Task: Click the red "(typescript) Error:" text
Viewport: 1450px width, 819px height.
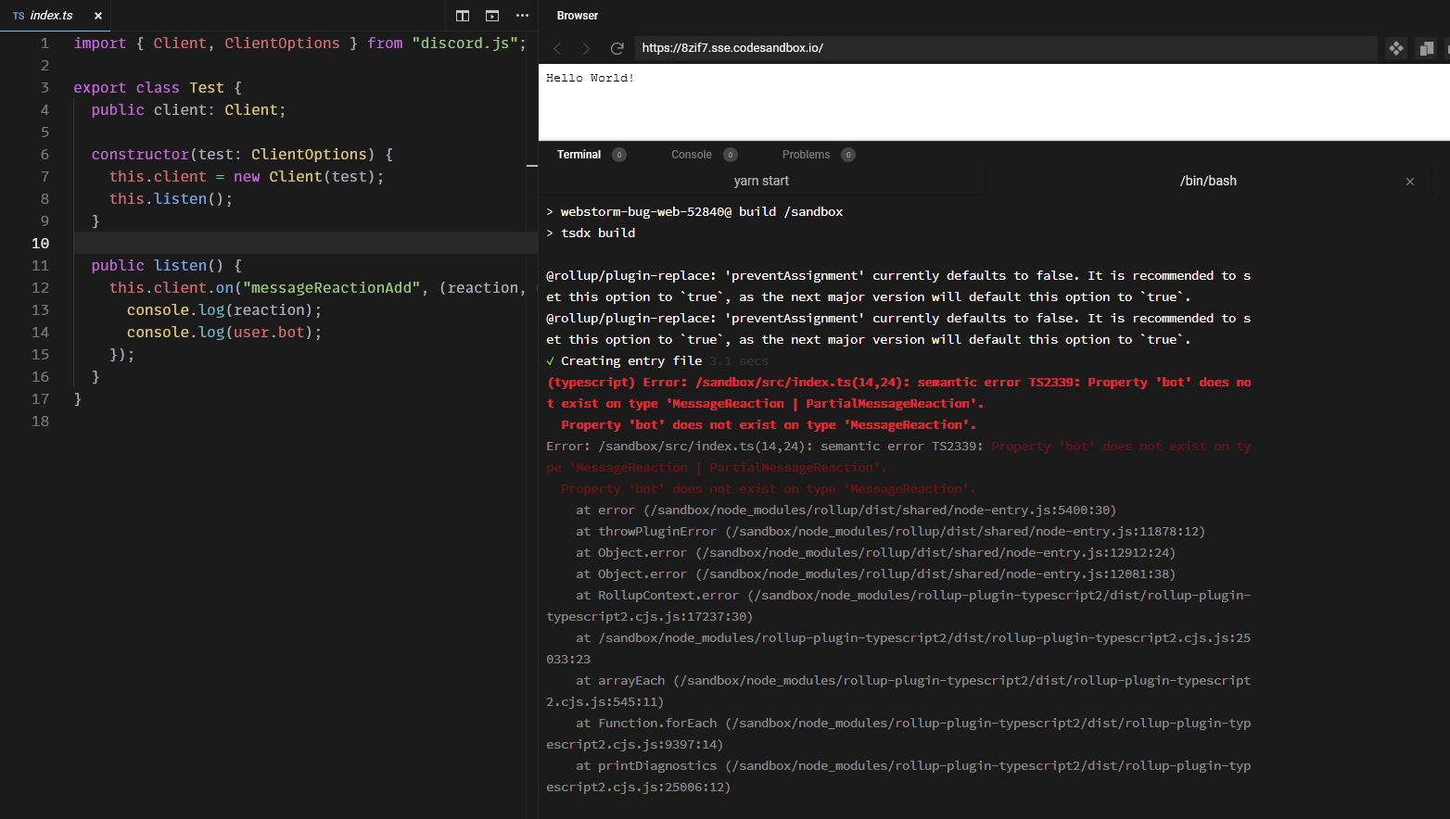Action: pyautogui.click(x=617, y=383)
